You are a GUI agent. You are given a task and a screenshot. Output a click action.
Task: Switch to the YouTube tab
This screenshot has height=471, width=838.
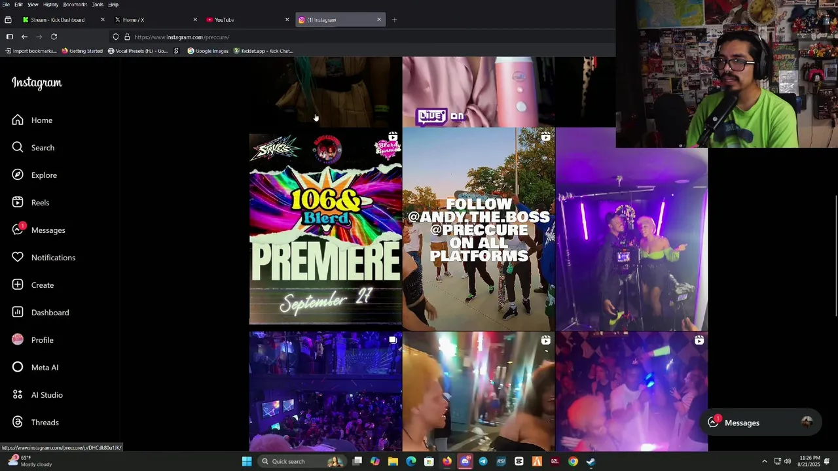(247, 20)
